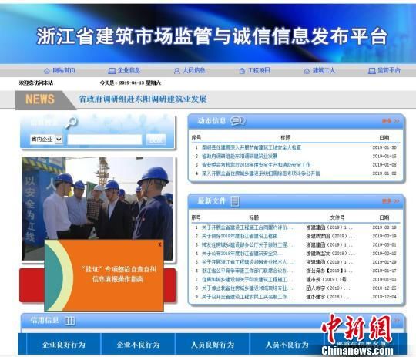This screenshot has width=416, height=357.
Task: Open 动态信息 row 3 about 省安委会
Action: coord(256,165)
